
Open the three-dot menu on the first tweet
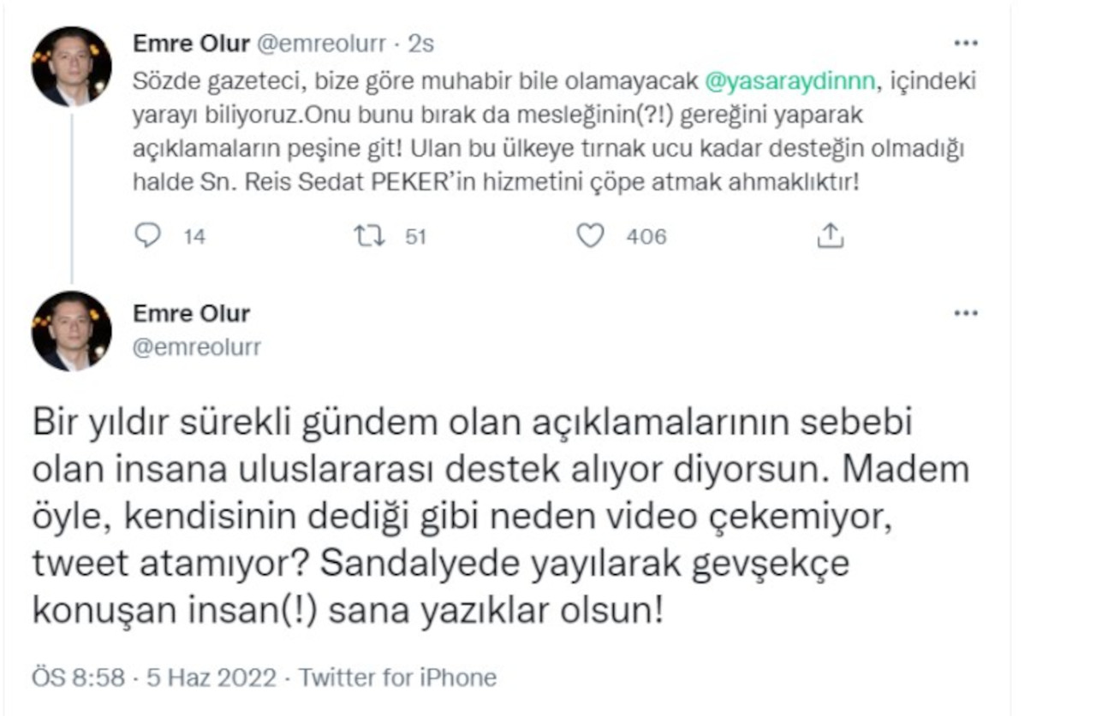pyautogui.click(x=968, y=41)
